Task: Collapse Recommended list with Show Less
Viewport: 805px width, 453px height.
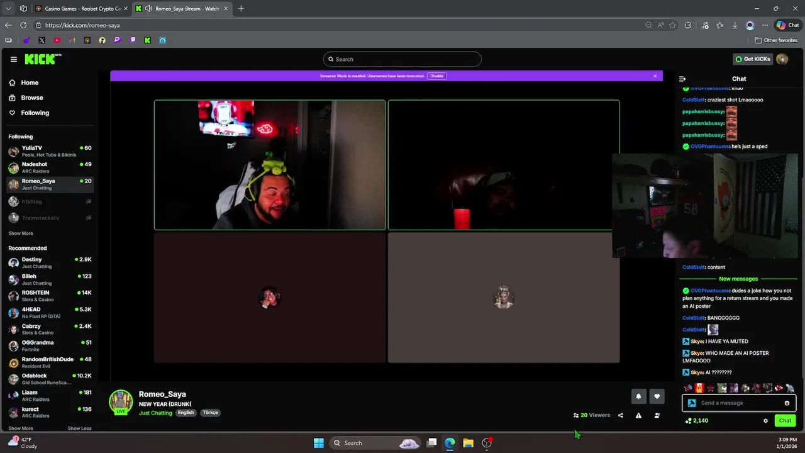Action: 79,428
